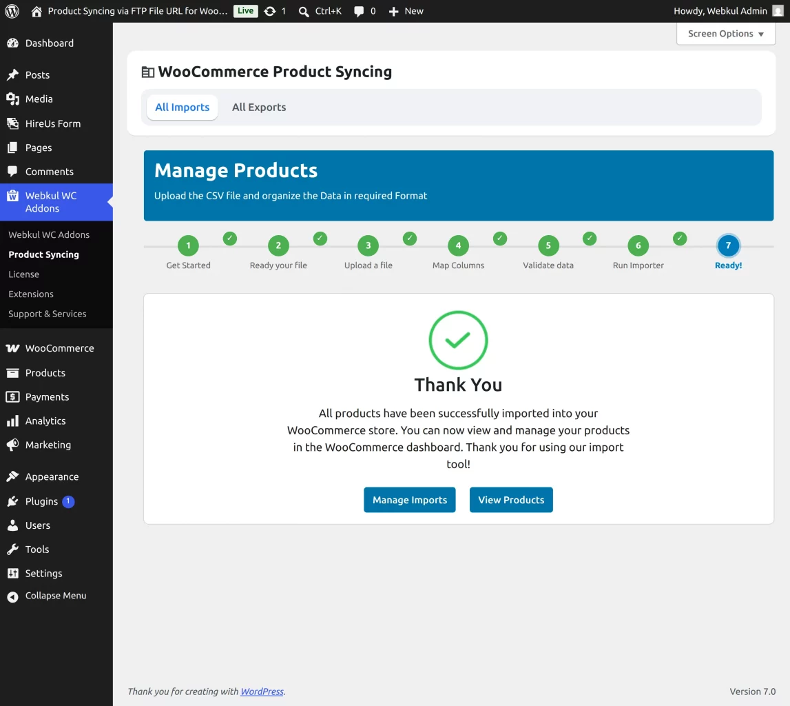Click the Manage Imports button

point(410,500)
